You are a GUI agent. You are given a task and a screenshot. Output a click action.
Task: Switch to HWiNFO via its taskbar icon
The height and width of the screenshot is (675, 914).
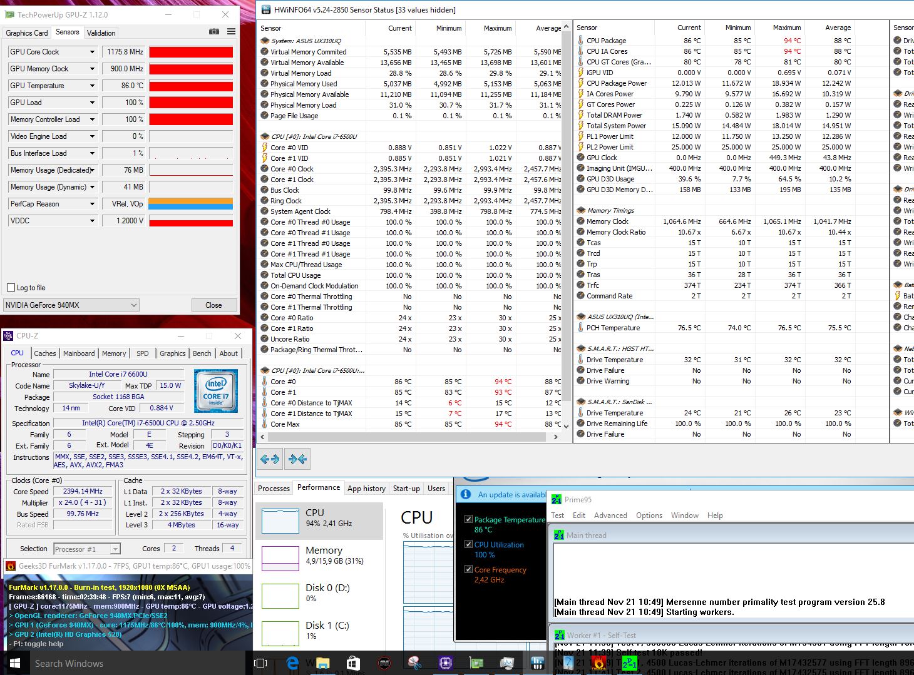point(537,663)
